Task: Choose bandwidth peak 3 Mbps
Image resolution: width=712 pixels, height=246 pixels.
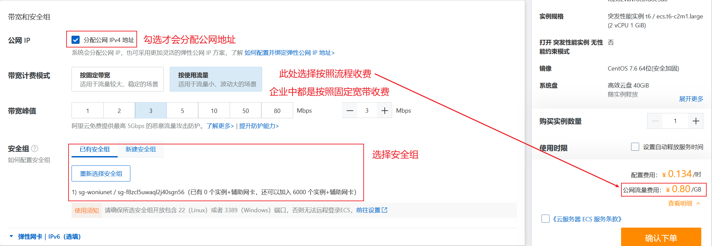Action: click(151, 111)
